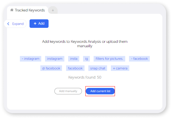Open a new tab with plus icon
This screenshot has height=119, width=172.
click(x=53, y=10)
